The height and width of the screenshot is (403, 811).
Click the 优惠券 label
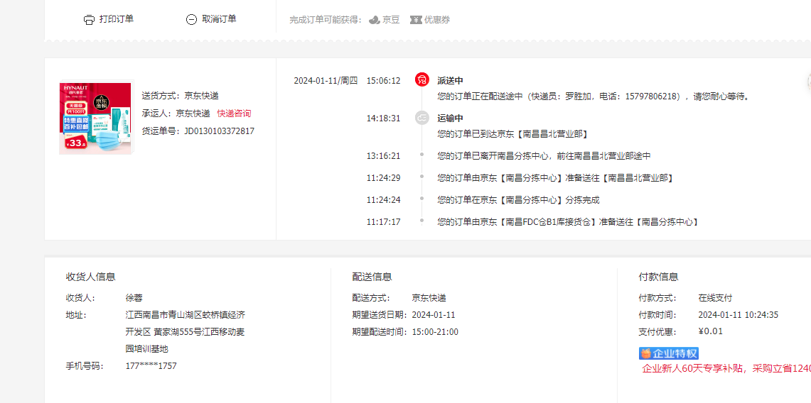437,20
